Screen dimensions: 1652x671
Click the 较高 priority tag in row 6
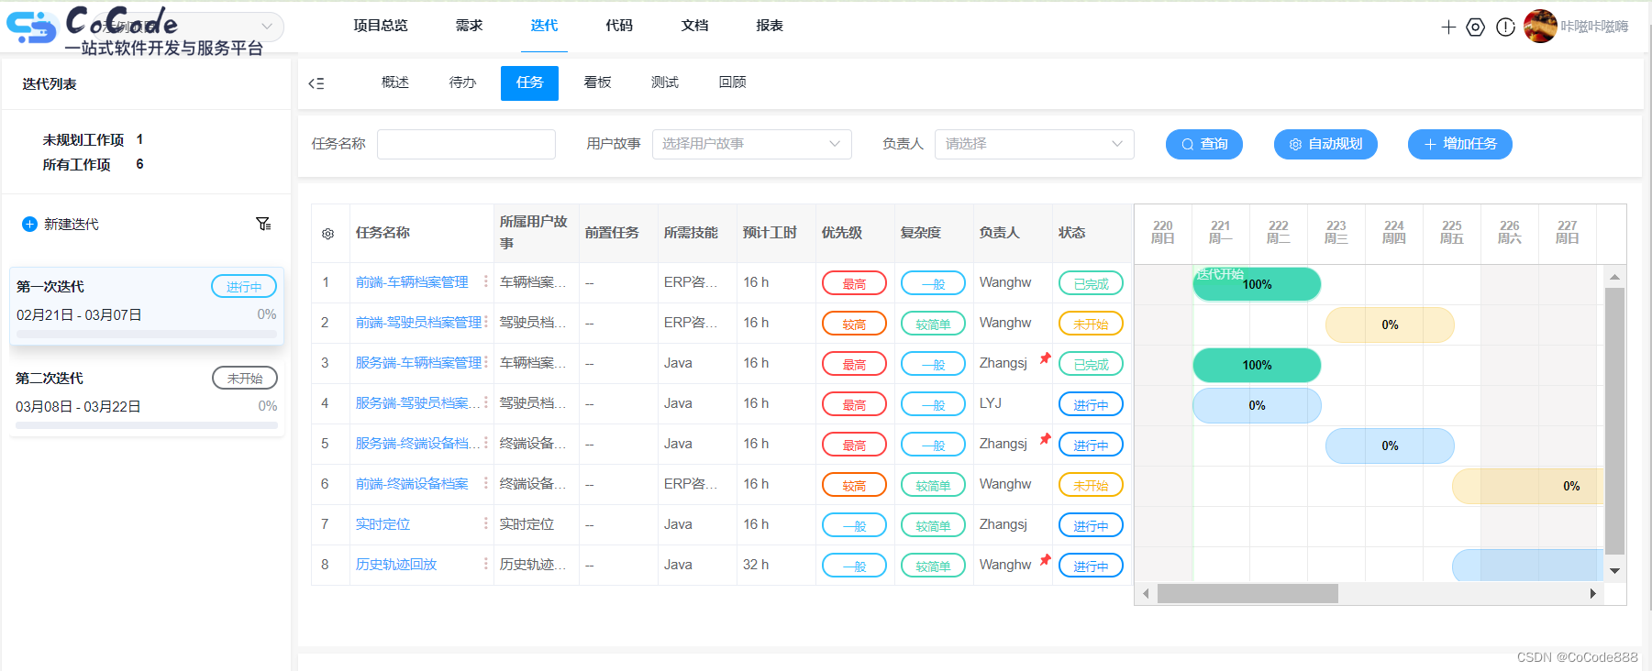click(x=854, y=485)
